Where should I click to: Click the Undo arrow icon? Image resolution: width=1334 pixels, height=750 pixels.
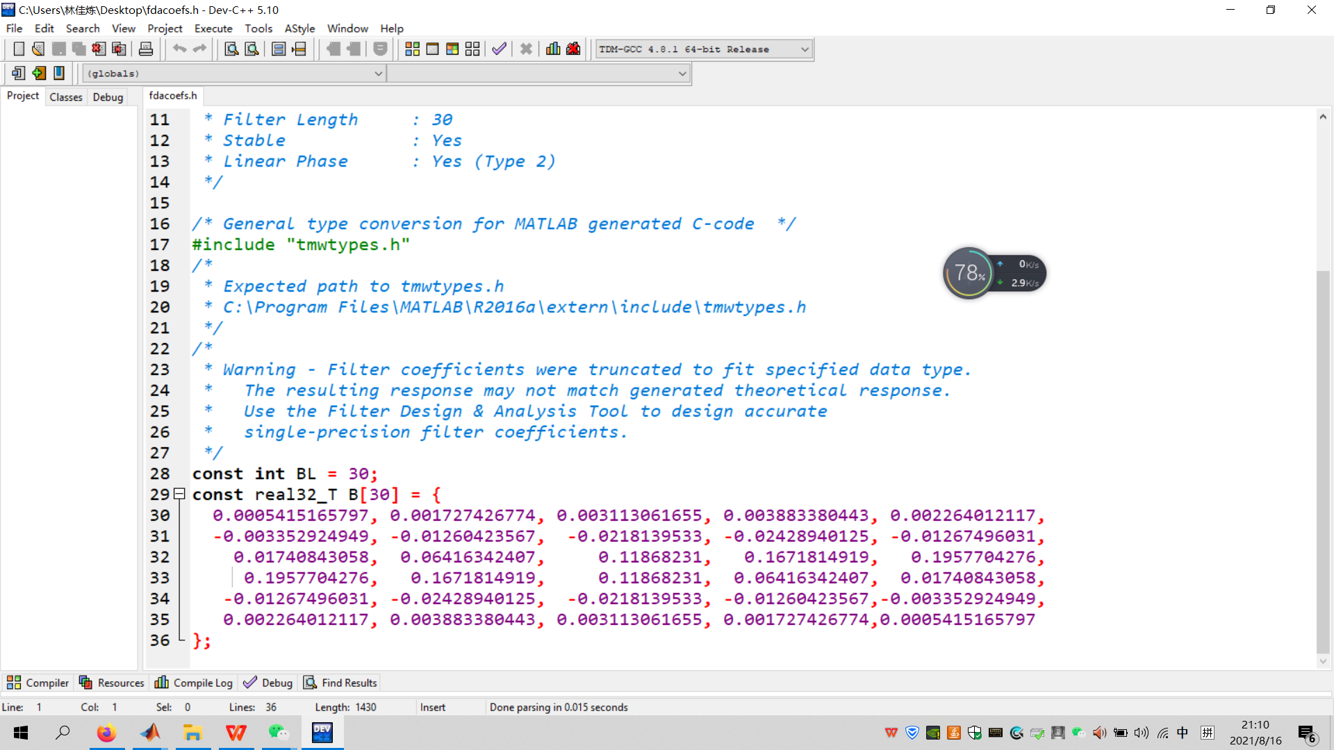pos(179,49)
